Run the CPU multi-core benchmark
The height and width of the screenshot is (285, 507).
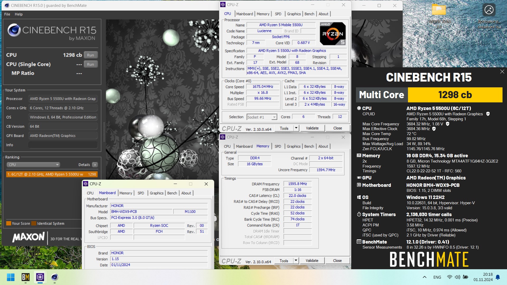click(x=91, y=55)
